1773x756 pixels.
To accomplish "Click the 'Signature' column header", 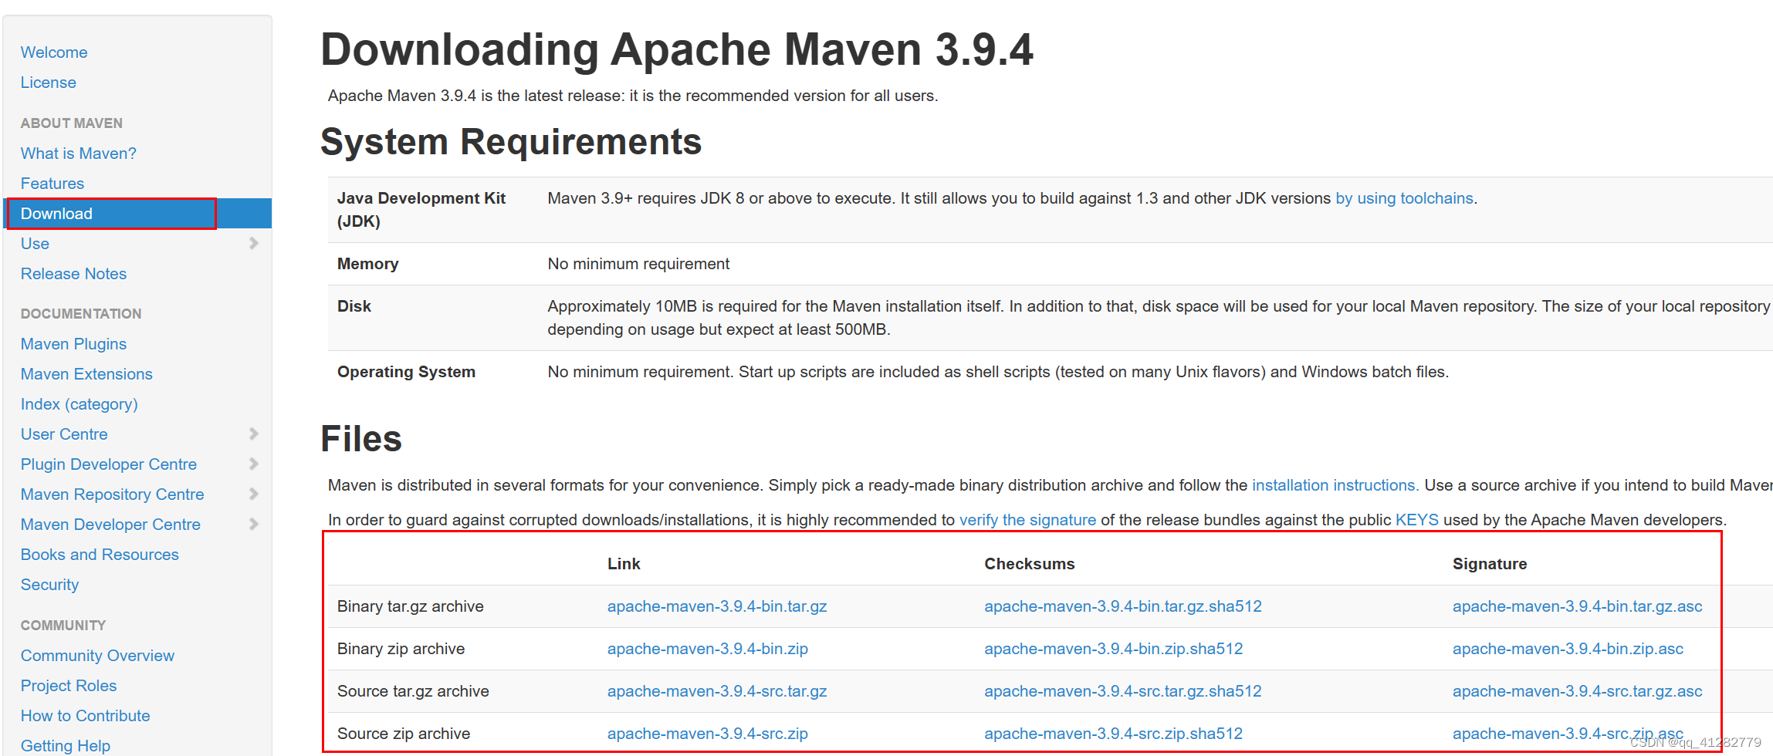I will (x=1490, y=564).
